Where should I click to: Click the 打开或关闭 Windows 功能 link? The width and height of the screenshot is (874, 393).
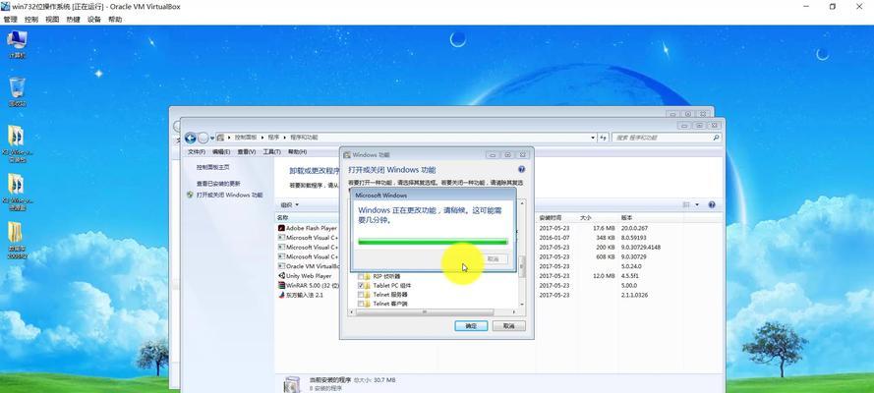pyautogui.click(x=229, y=196)
